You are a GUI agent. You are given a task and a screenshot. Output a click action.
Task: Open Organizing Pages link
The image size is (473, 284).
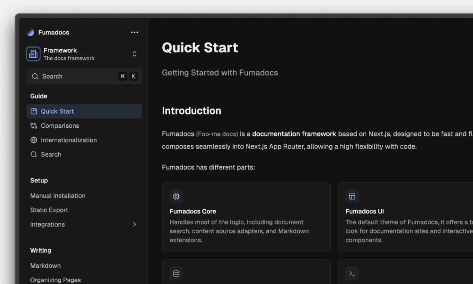[84, 280]
